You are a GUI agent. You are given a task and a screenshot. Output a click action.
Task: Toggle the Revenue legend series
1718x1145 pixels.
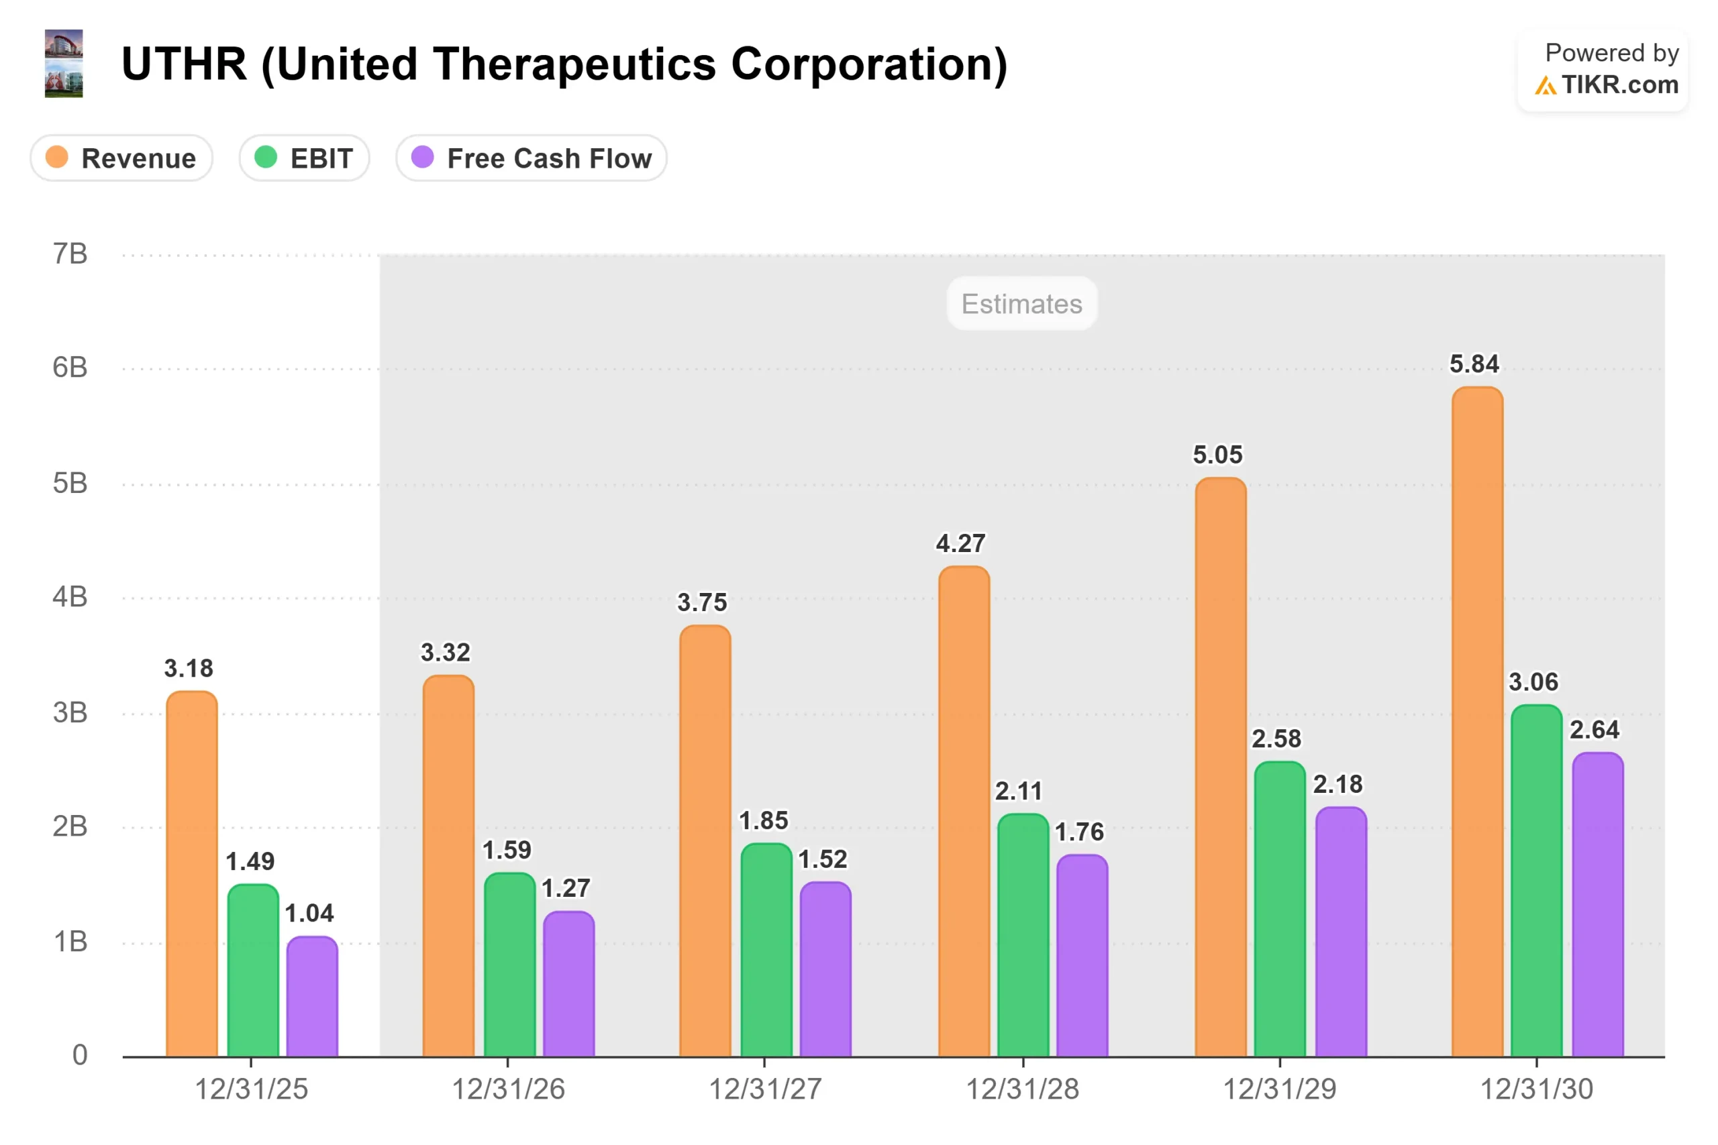122,158
